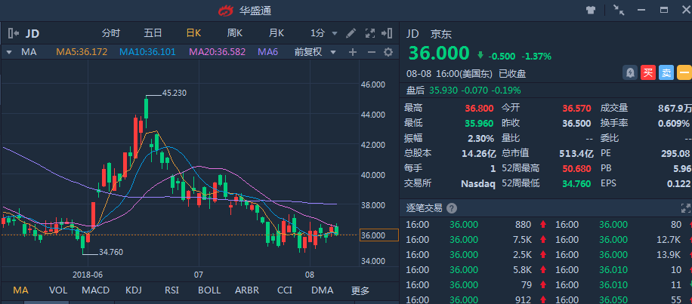Zoom out the chart with minus icon

click(x=372, y=53)
